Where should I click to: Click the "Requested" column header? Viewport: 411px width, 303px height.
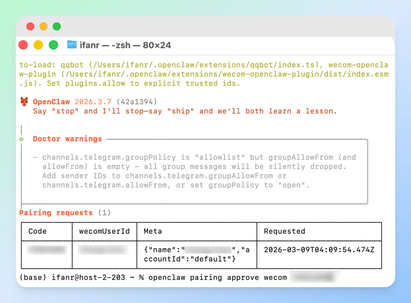284,231
